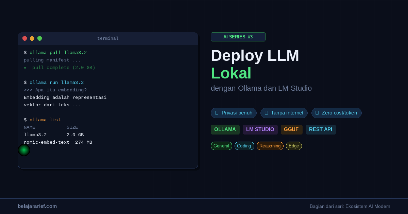Select the Coding category pill

click(244, 146)
